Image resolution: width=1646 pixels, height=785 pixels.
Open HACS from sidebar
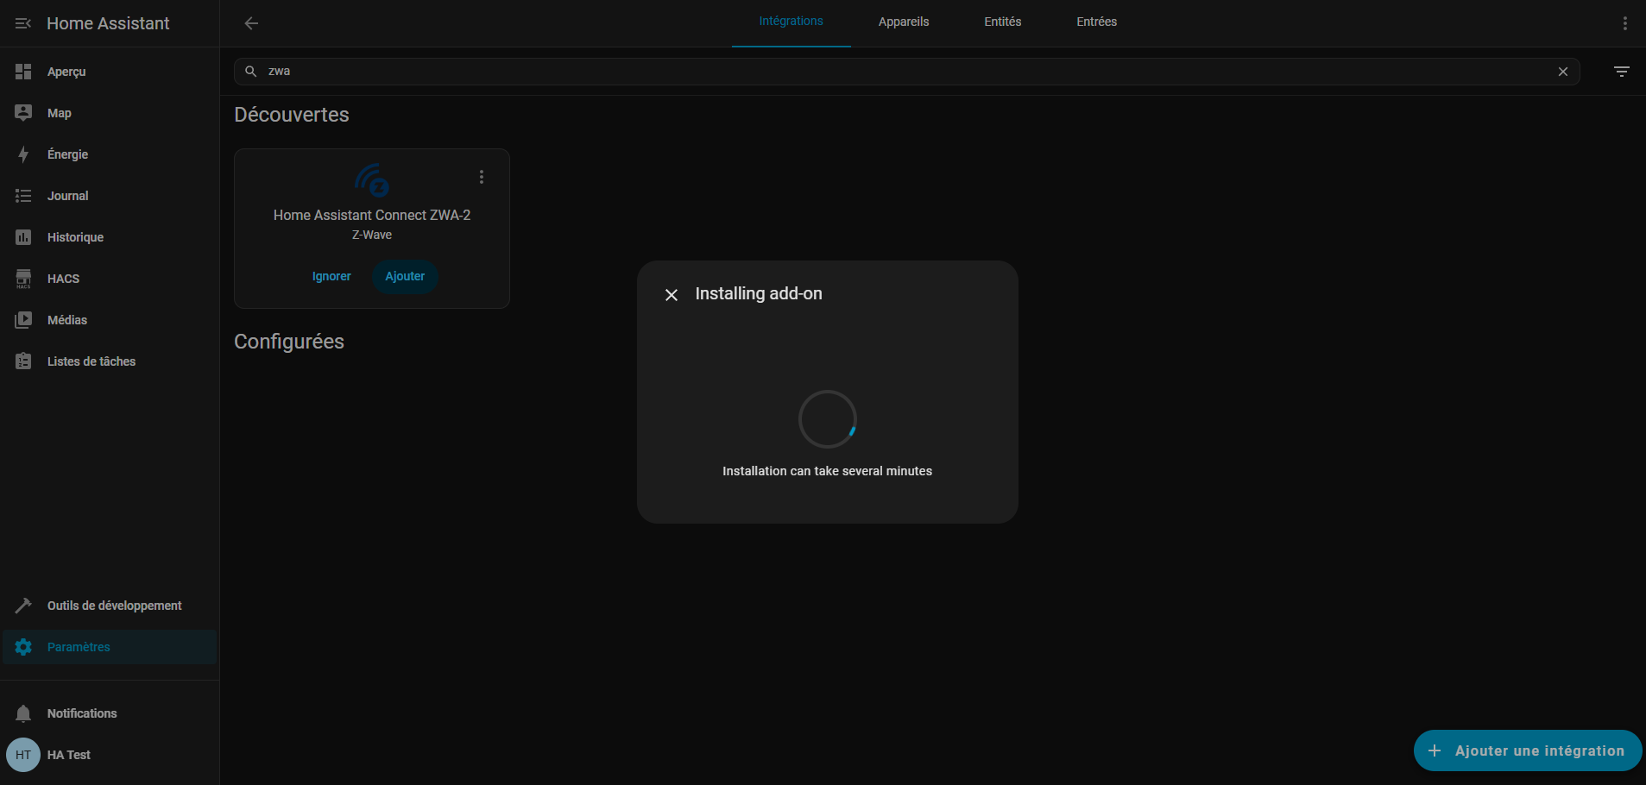(63, 279)
